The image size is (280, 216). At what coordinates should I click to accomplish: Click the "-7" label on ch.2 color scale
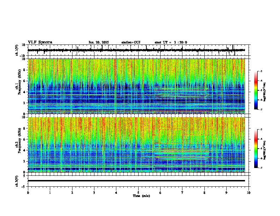point(261,168)
